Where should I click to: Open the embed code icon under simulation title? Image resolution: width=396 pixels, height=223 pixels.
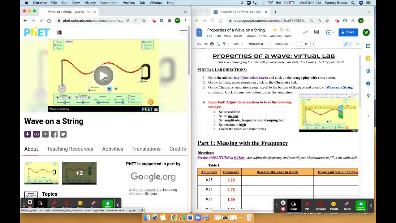[x=36, y=134]
